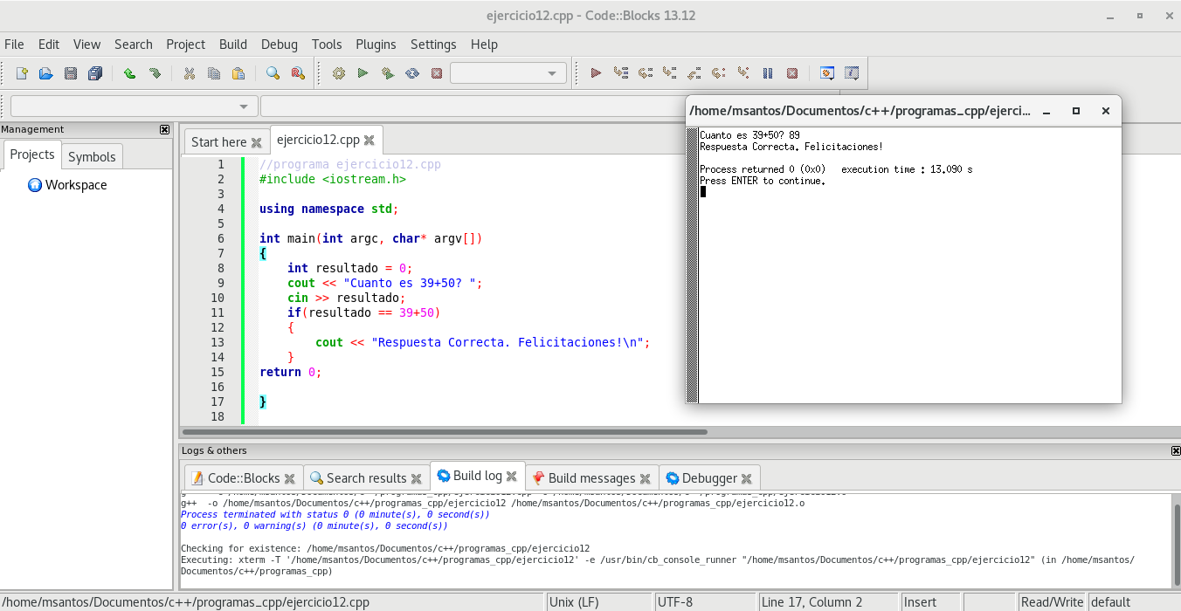Run the program with green play icon
This screenshot has height=611, width=1181.
(x=363, y=73)
